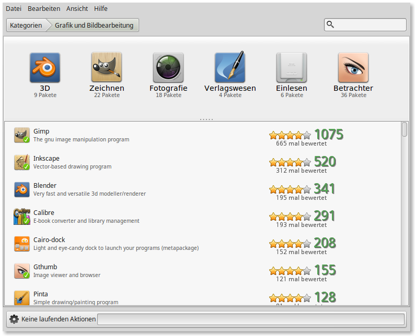Click 'Very fast and versatile 3d modeller/renderer' text
Viewport: 415px width, 336px height.
[89, 194]
